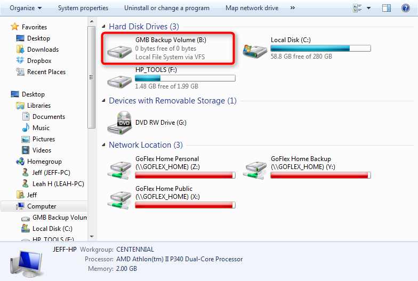Click the HP_TOOLS (F:) drive icon
The image size is (418, 281).
pos(119,82)
